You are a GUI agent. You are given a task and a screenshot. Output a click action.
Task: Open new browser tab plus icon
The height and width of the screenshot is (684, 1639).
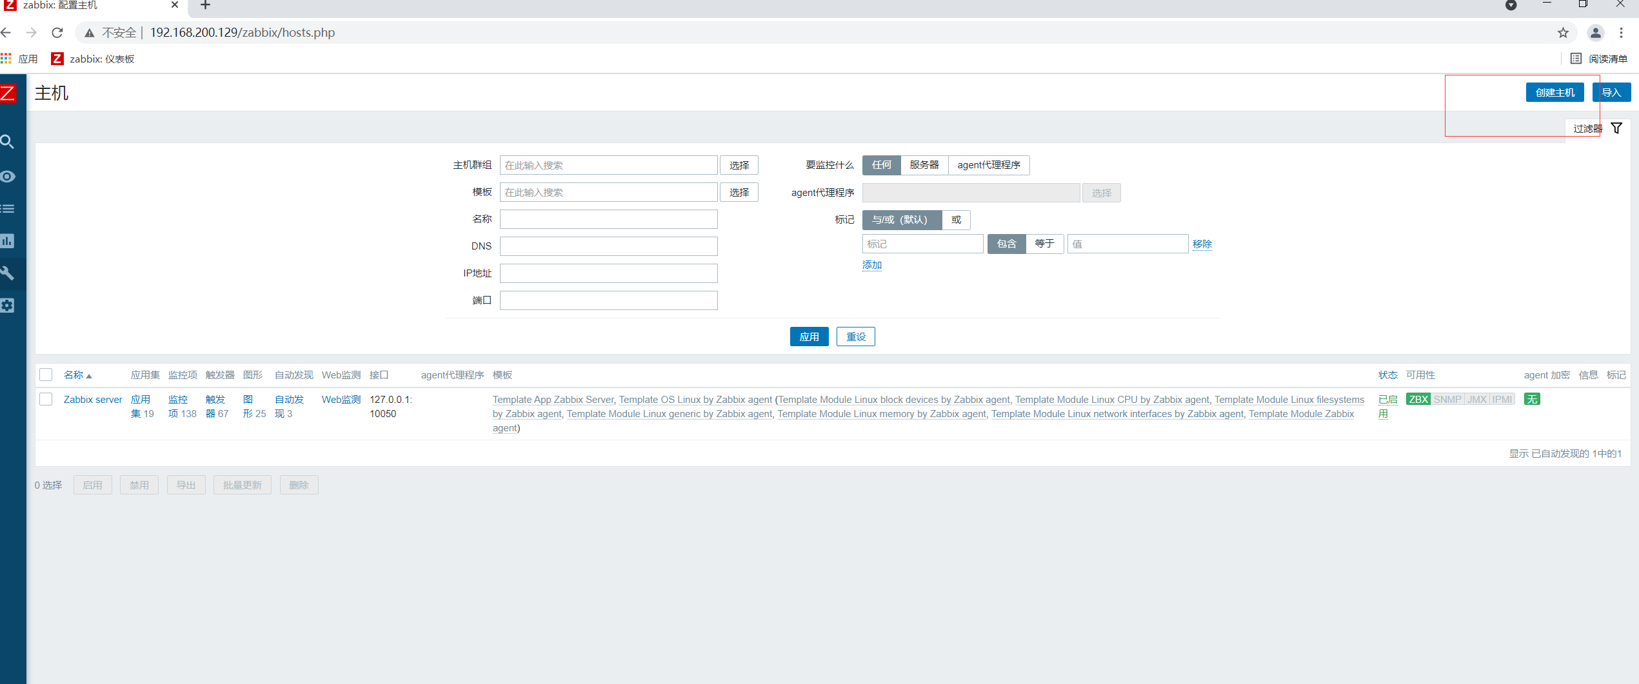point(205,5)
